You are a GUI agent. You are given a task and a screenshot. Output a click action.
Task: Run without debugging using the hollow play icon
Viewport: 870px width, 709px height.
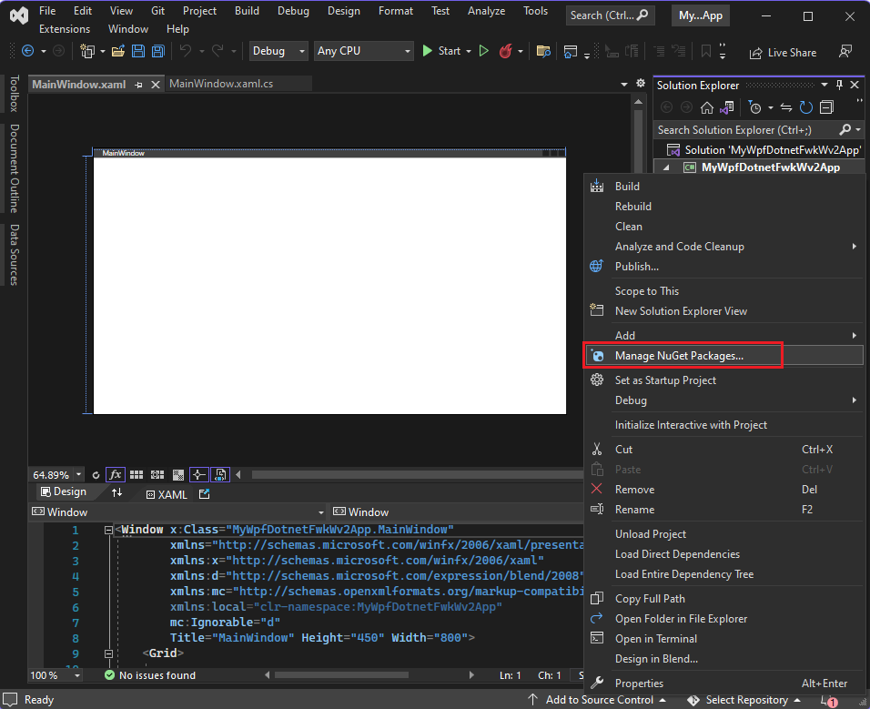click(x=484, y=51)
